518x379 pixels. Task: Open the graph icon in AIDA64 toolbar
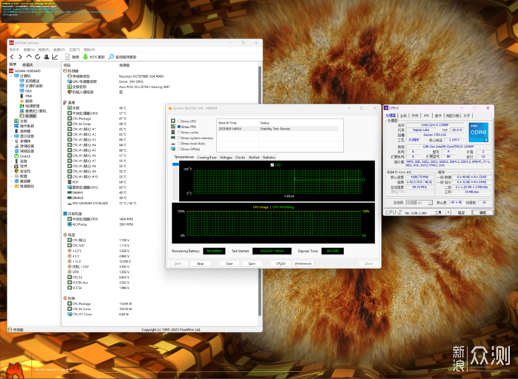coord(55,57)
